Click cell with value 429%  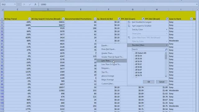pyautogui.click(x=17, y=38)
